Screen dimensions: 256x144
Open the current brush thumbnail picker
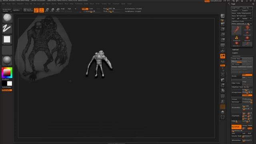click(x=7, y=18)
